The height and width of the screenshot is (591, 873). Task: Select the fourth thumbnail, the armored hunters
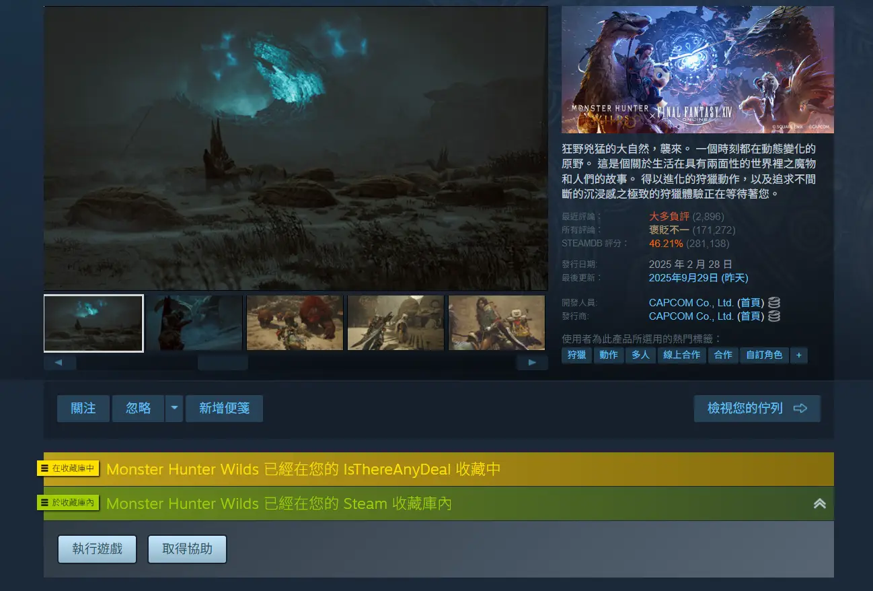pos(395,323)
